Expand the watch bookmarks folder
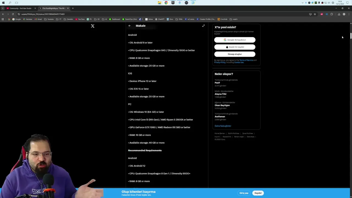The height and width of the screenshot is (198, 352). click(x=233, y=19)
